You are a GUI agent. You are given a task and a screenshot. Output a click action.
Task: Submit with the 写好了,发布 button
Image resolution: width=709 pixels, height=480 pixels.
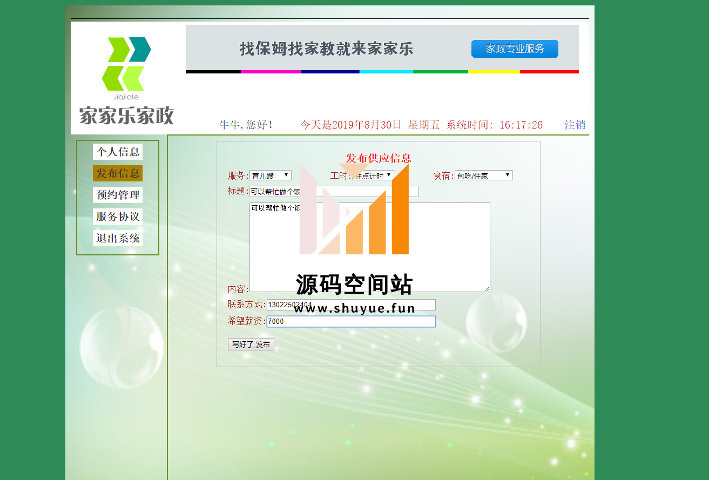(x=251, y=344)
